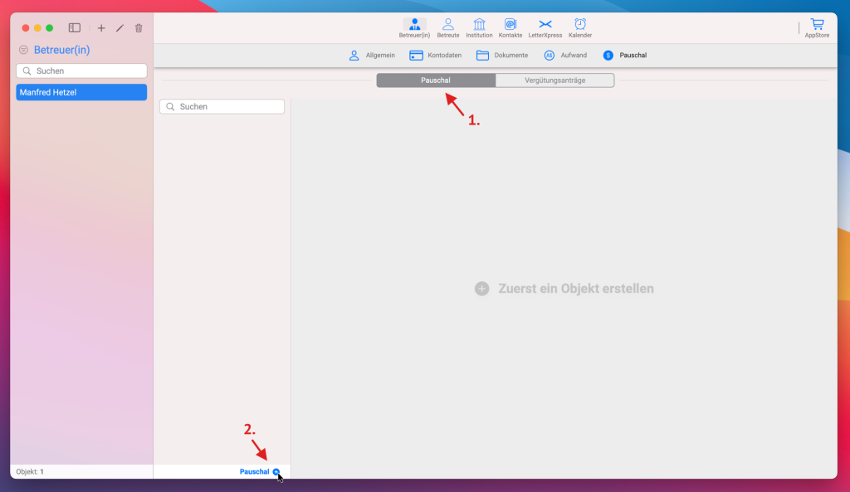The width and height of the screenshot is (850, 492).
Task: Select Manfred Hetzel in sidebar list
Action: pyautogui.click(x=81, y=92)
